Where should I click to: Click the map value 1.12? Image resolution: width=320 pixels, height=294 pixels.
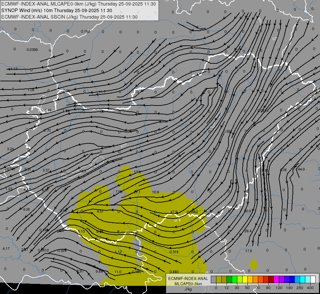pos(118,252)
